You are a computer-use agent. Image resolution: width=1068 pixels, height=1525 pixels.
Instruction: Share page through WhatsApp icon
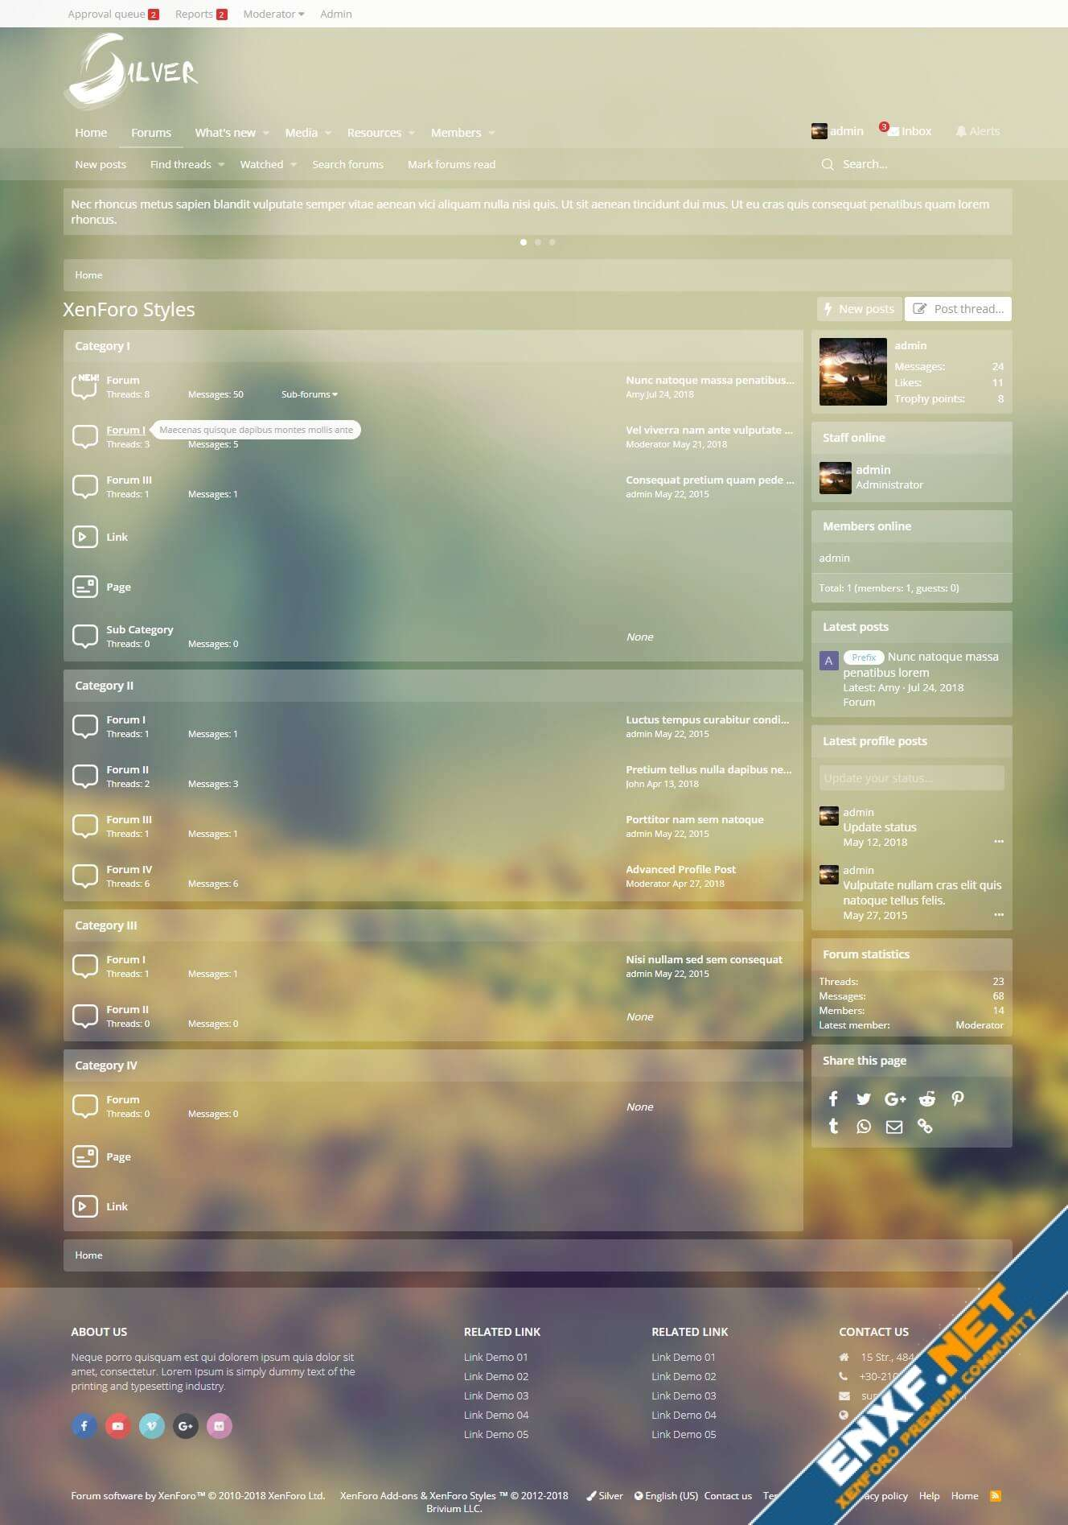pos(864,1127)
